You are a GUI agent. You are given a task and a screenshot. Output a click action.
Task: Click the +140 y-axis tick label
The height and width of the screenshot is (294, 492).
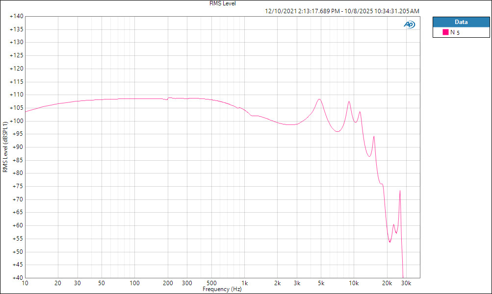tap(17, 16)
